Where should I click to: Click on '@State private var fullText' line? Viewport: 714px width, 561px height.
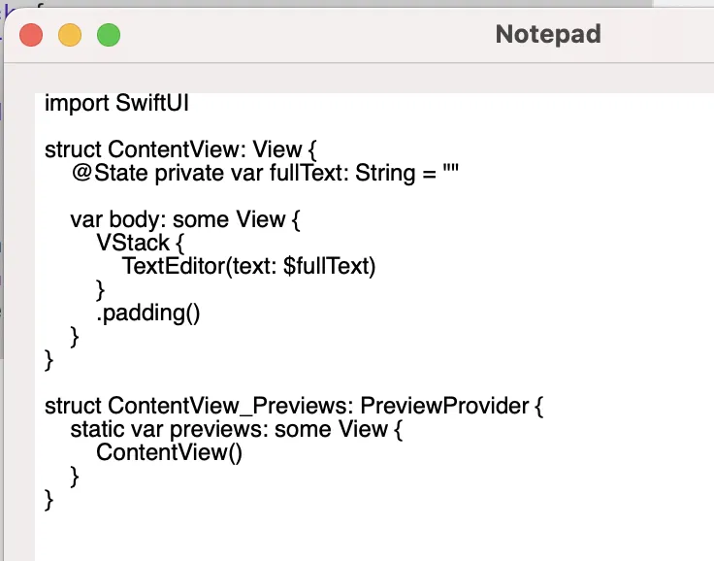(x=265, y=173)
